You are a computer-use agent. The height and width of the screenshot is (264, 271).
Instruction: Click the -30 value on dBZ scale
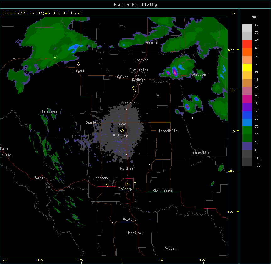pos(257,166)
